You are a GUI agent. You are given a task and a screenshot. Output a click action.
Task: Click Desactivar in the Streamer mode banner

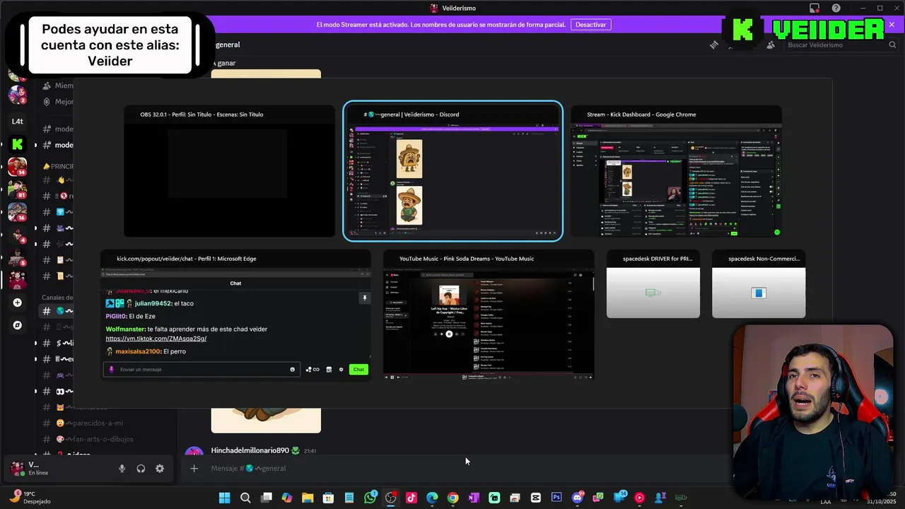(591, 24)
